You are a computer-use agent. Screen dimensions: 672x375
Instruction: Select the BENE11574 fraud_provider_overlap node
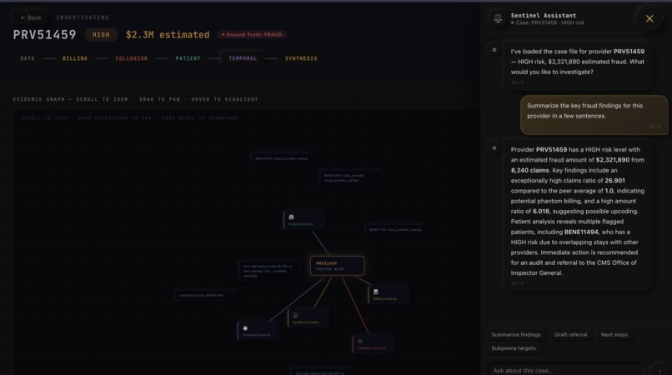pyautogui.click(x=281, y=158)
